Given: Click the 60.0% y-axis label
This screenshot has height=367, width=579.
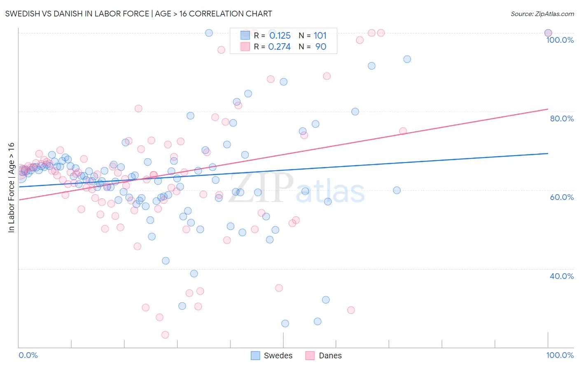Looking at the screenshot, I should coord(562,197).
